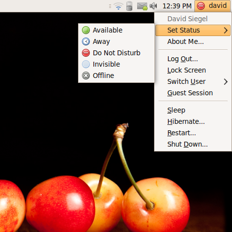Click the Wi-Fi network indicator icon
Screen dimensions: 232x232
coord(118,6)
